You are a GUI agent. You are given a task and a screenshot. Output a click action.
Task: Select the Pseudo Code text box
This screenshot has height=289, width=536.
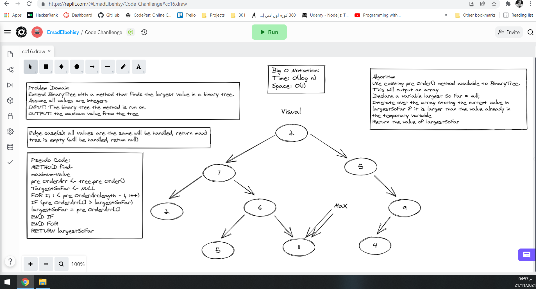(x=85, y=196)
